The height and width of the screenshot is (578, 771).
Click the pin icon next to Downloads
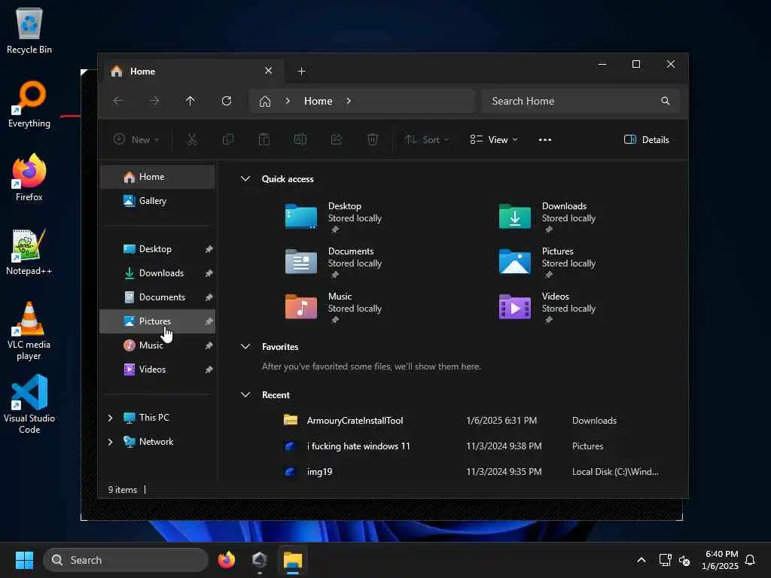click(x=209, y=273)
